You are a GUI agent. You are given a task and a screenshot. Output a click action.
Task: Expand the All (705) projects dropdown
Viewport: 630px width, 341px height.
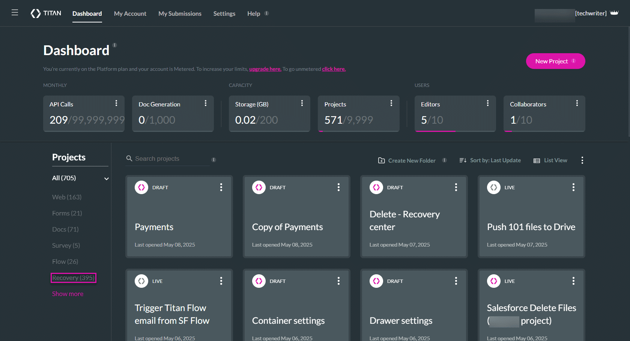pyautogui.click(x=106, y=178)
